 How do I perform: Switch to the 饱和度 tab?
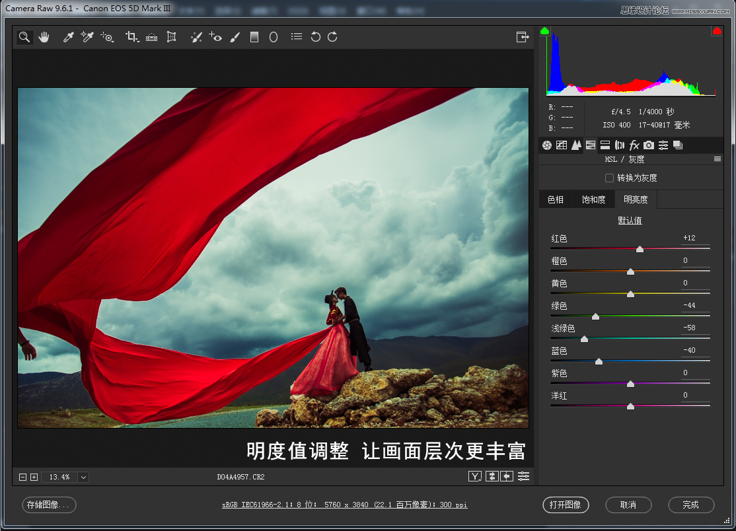(593, 200)
